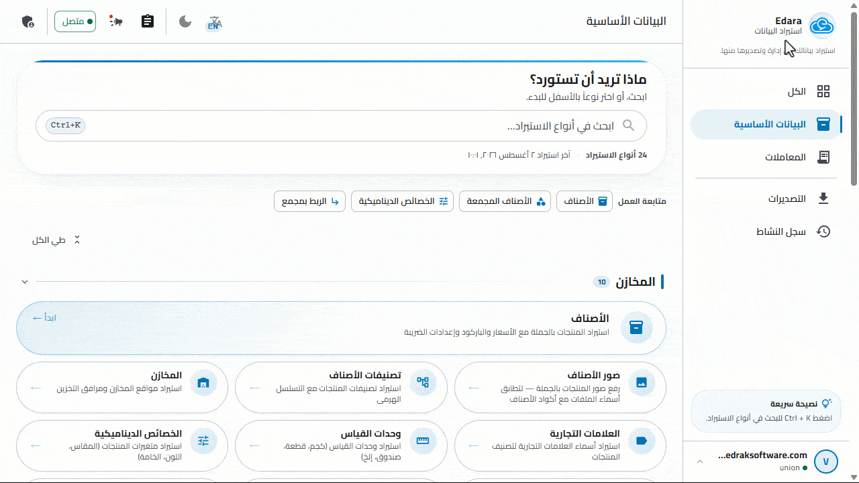
Task: Click the download icon beside التصديرات
Action: pos(823,199)
